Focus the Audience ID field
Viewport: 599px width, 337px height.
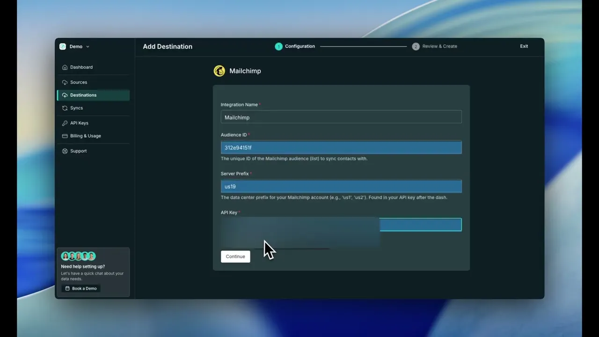341,147
